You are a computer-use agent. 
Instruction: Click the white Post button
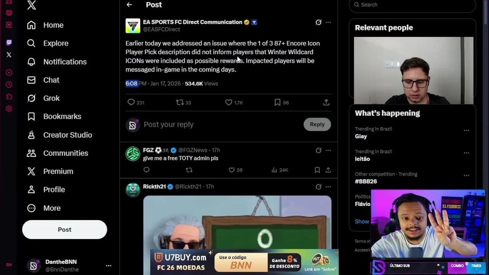coord(65,230)
